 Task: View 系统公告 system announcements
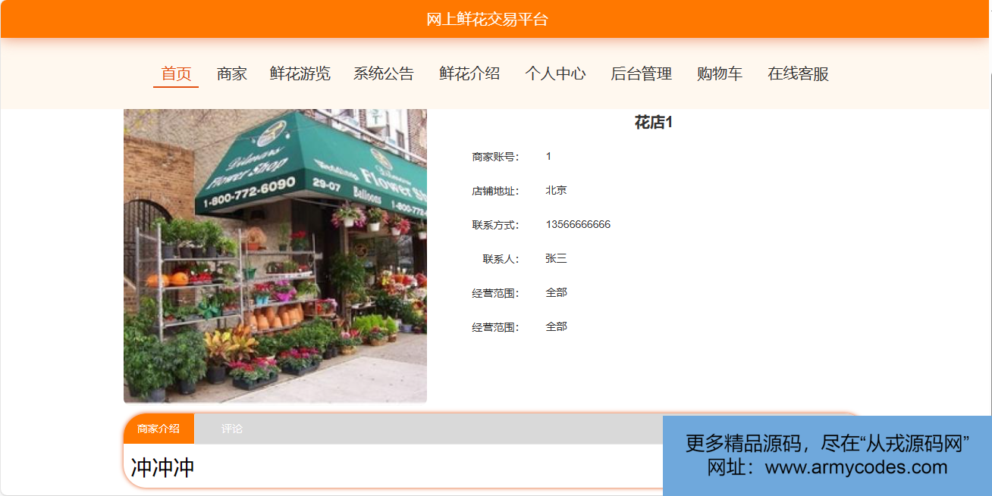384,74
